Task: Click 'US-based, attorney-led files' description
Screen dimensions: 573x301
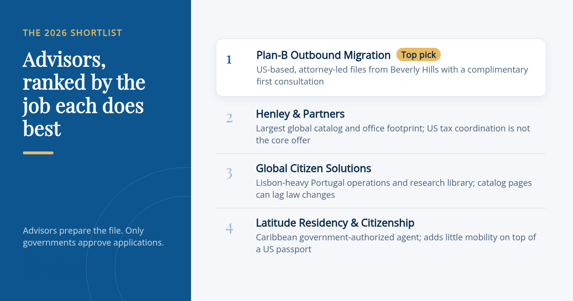Action: (x=392, y=75)
